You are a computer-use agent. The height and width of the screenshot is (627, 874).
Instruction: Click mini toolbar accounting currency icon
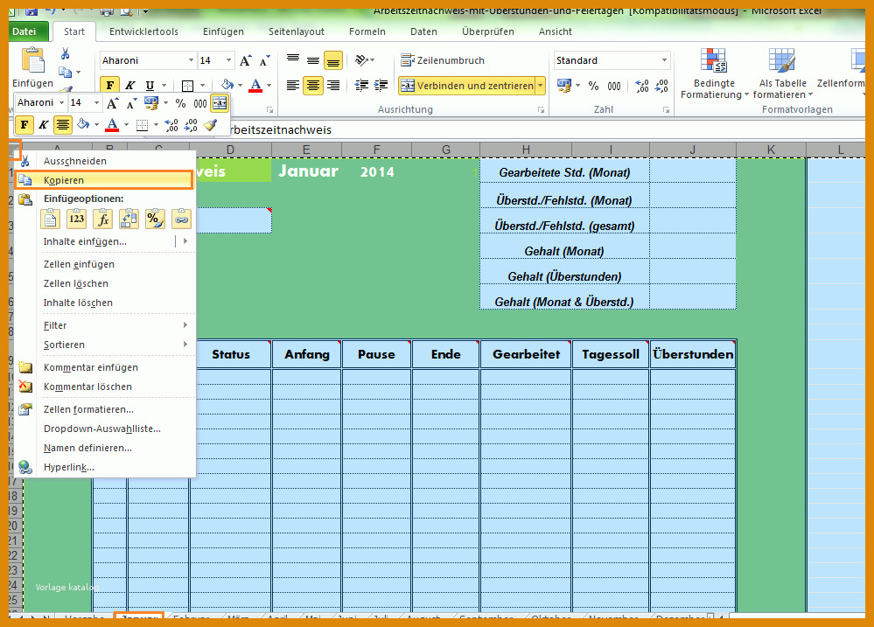pyautogui.click(x=150, y=102)
